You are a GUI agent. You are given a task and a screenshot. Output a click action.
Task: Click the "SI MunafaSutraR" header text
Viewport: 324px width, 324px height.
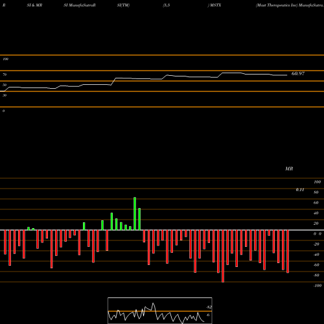80,5
